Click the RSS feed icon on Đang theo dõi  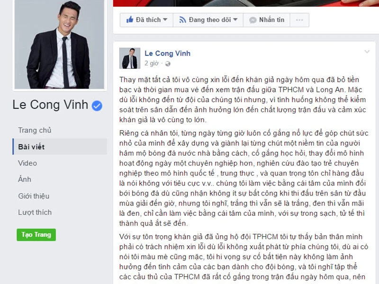(182, 20)
